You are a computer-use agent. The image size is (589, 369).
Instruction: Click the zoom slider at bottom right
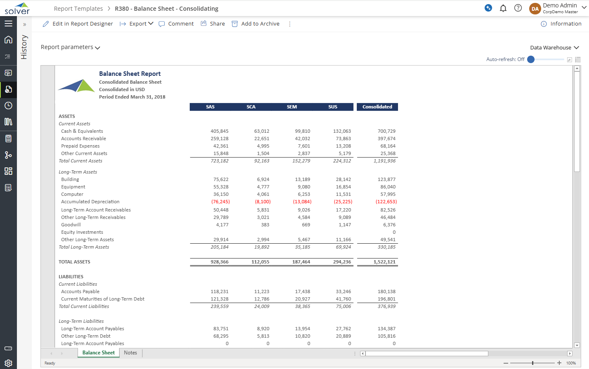[532, 363]
